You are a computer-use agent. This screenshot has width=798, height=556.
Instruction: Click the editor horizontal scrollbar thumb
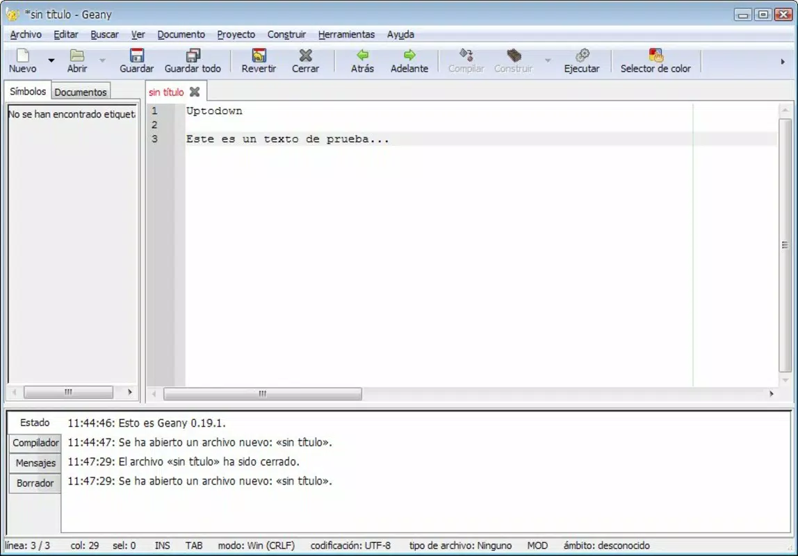click(x=263, y=394)
